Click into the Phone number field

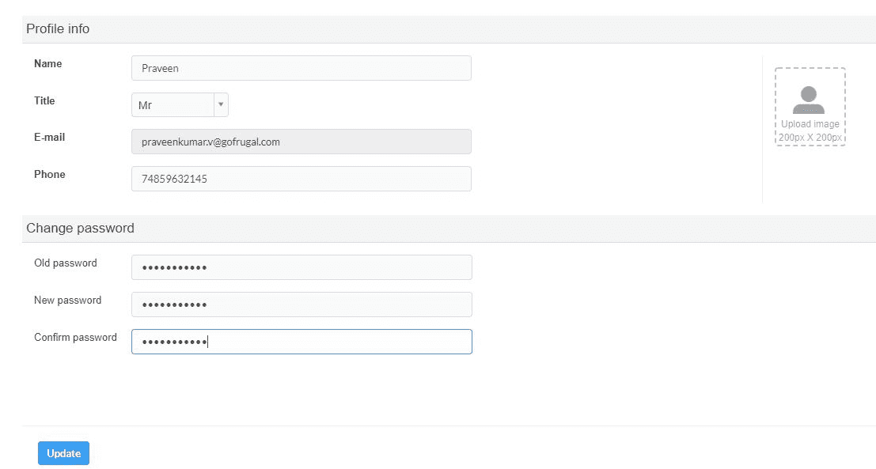tap(301, 179)
